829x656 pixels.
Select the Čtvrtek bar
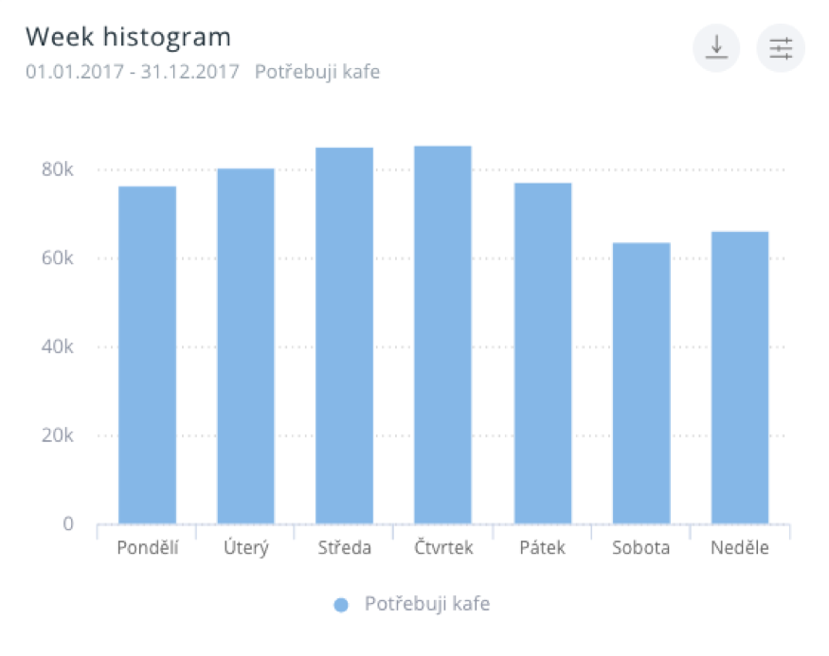tap(442, 335)
